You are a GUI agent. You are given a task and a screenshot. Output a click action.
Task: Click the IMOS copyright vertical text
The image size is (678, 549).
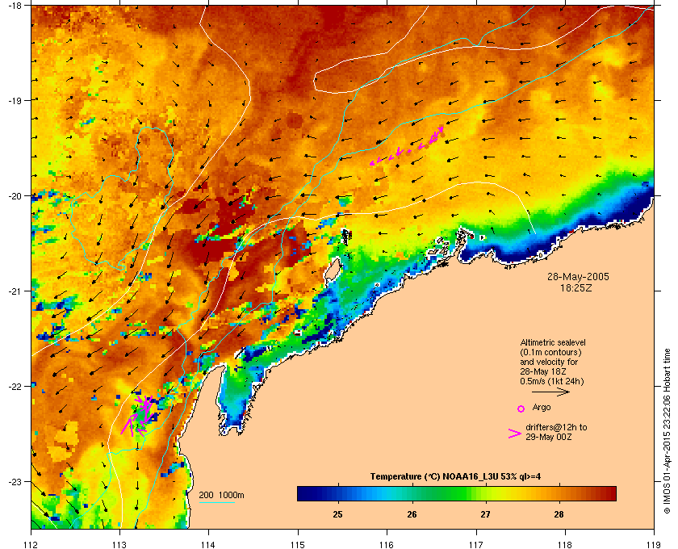[667, 432]
